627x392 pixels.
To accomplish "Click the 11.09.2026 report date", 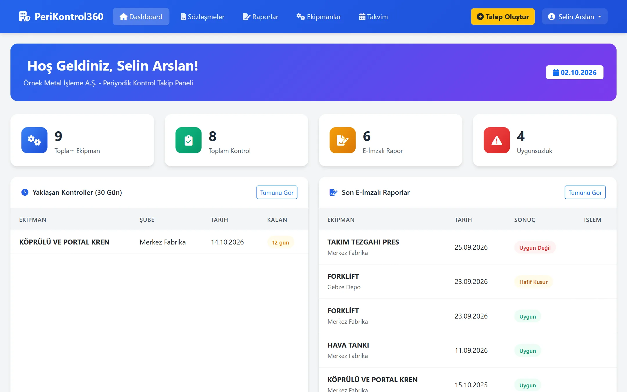I will tap(471, 350).
